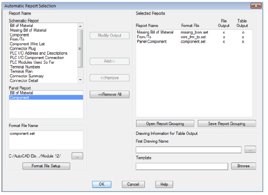Select Bill of Material in Panel Report list

click(x=46, y=93)
